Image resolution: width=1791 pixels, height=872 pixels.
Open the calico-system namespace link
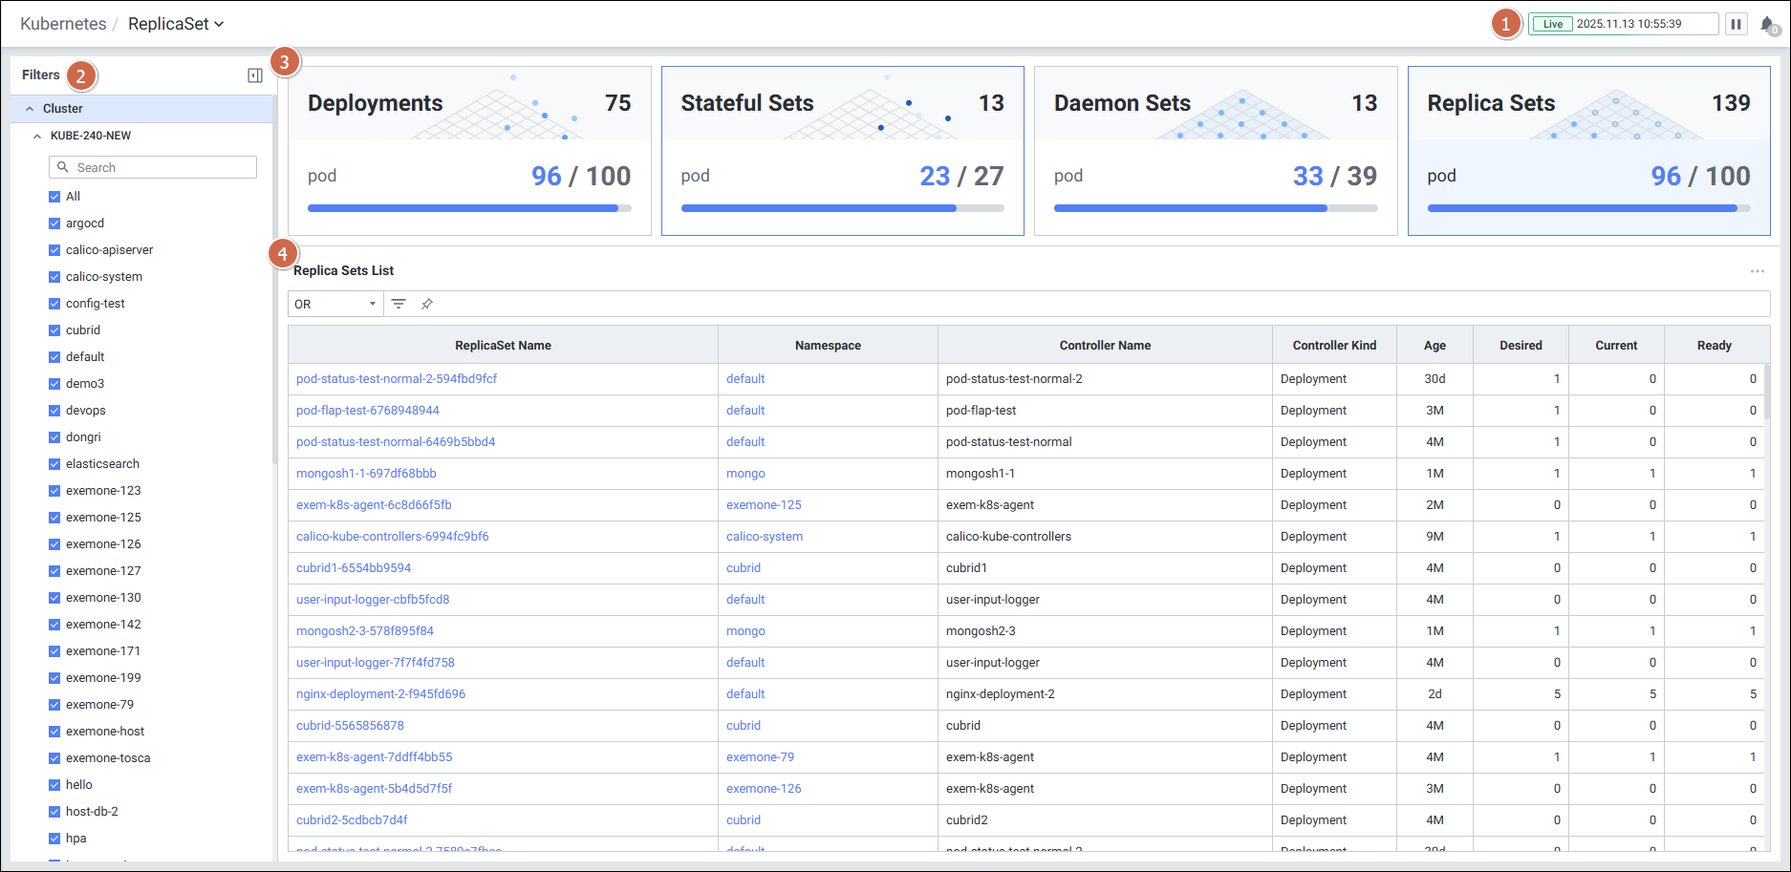[764, 537]
